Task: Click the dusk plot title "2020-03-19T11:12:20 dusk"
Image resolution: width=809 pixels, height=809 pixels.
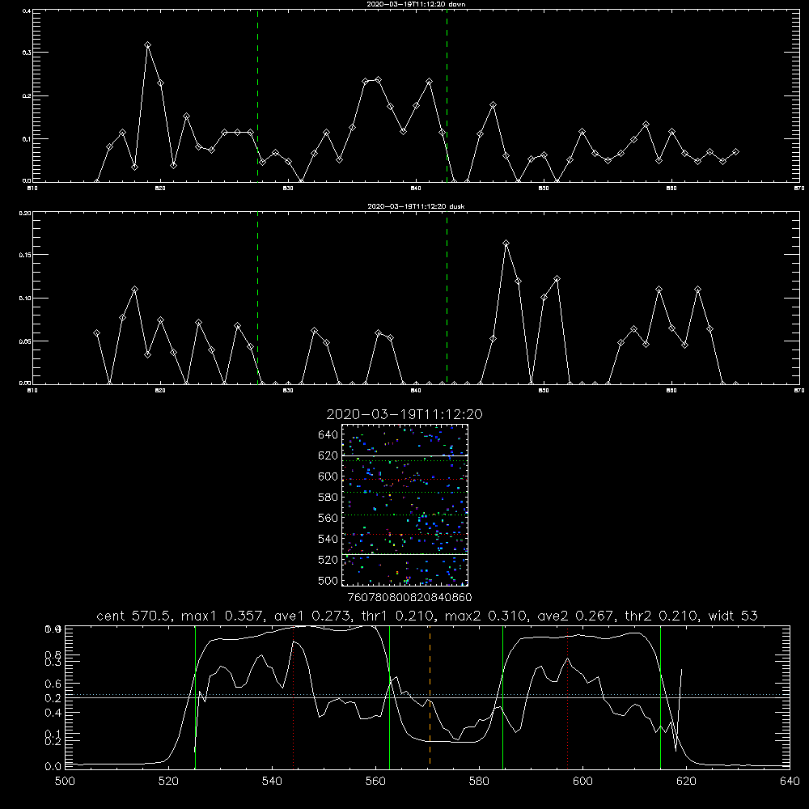Action: pos(416,206)
